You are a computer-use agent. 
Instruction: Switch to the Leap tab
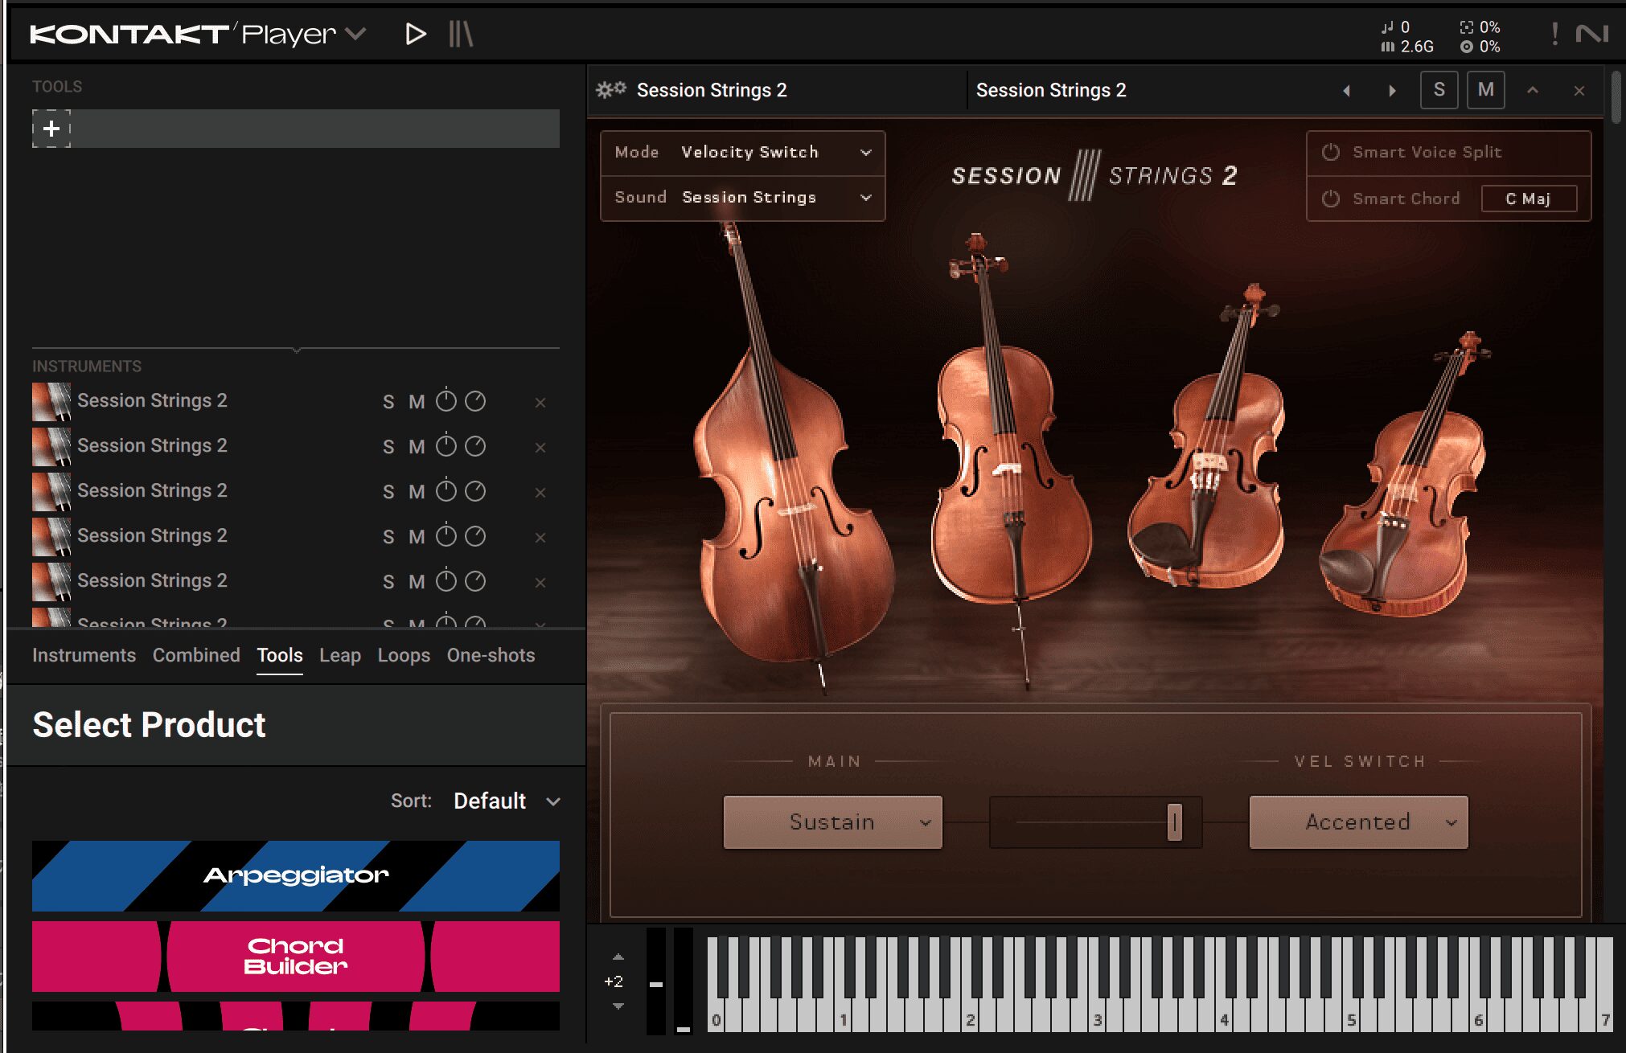[x=340, y=655]
